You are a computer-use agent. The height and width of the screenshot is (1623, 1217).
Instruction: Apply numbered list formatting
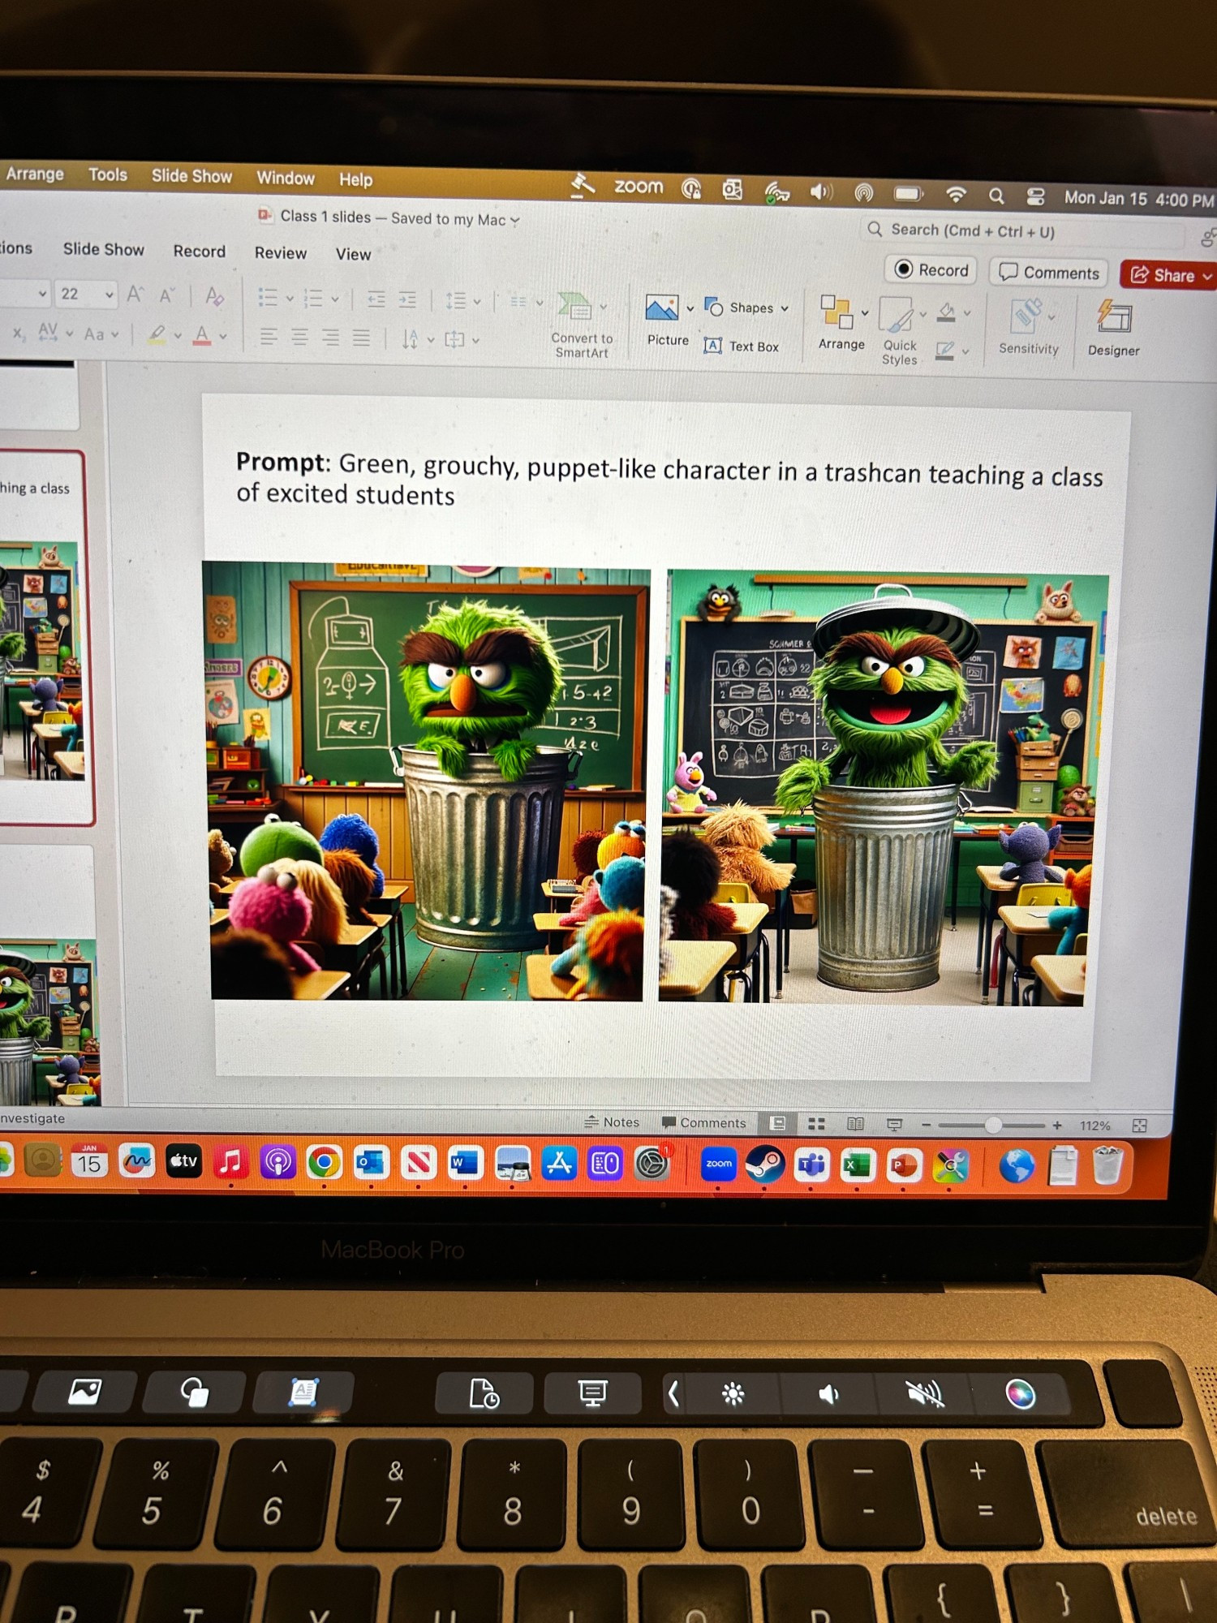[x=313, y=299]
